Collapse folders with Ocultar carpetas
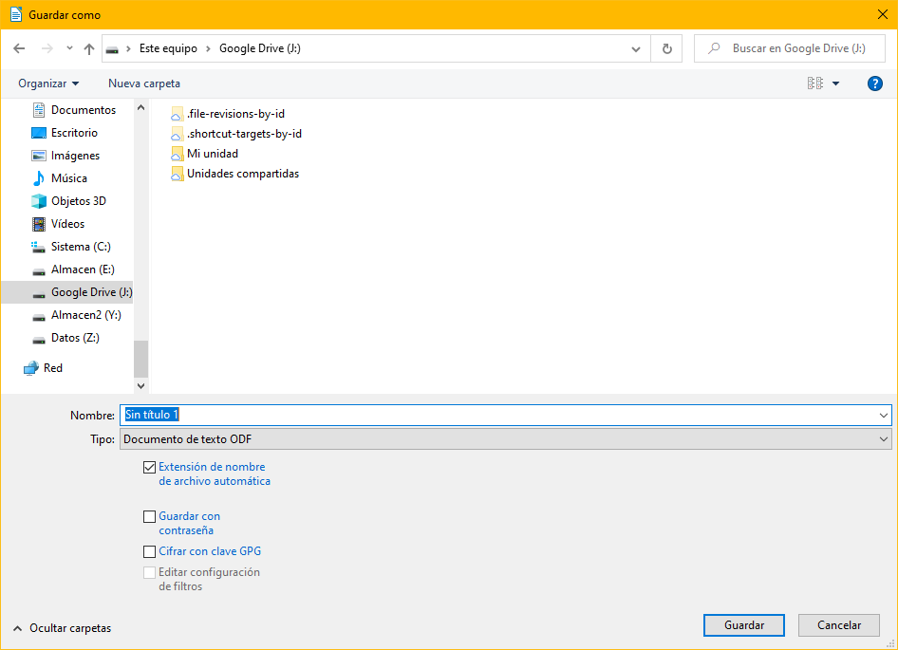Viewport: 898px width, 650px height. pos(62,628)
